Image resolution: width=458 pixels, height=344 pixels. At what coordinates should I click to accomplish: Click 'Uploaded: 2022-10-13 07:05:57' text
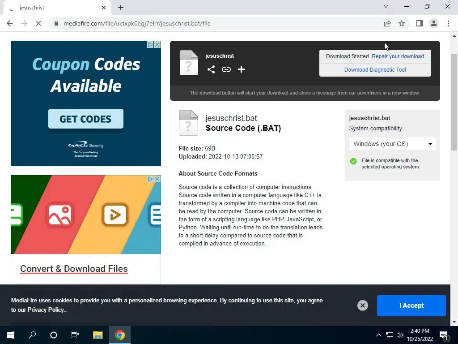click(x=221, y=156)
